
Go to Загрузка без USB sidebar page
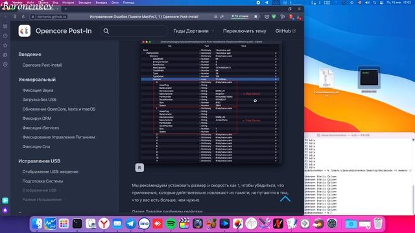click(x=40, y=100)
